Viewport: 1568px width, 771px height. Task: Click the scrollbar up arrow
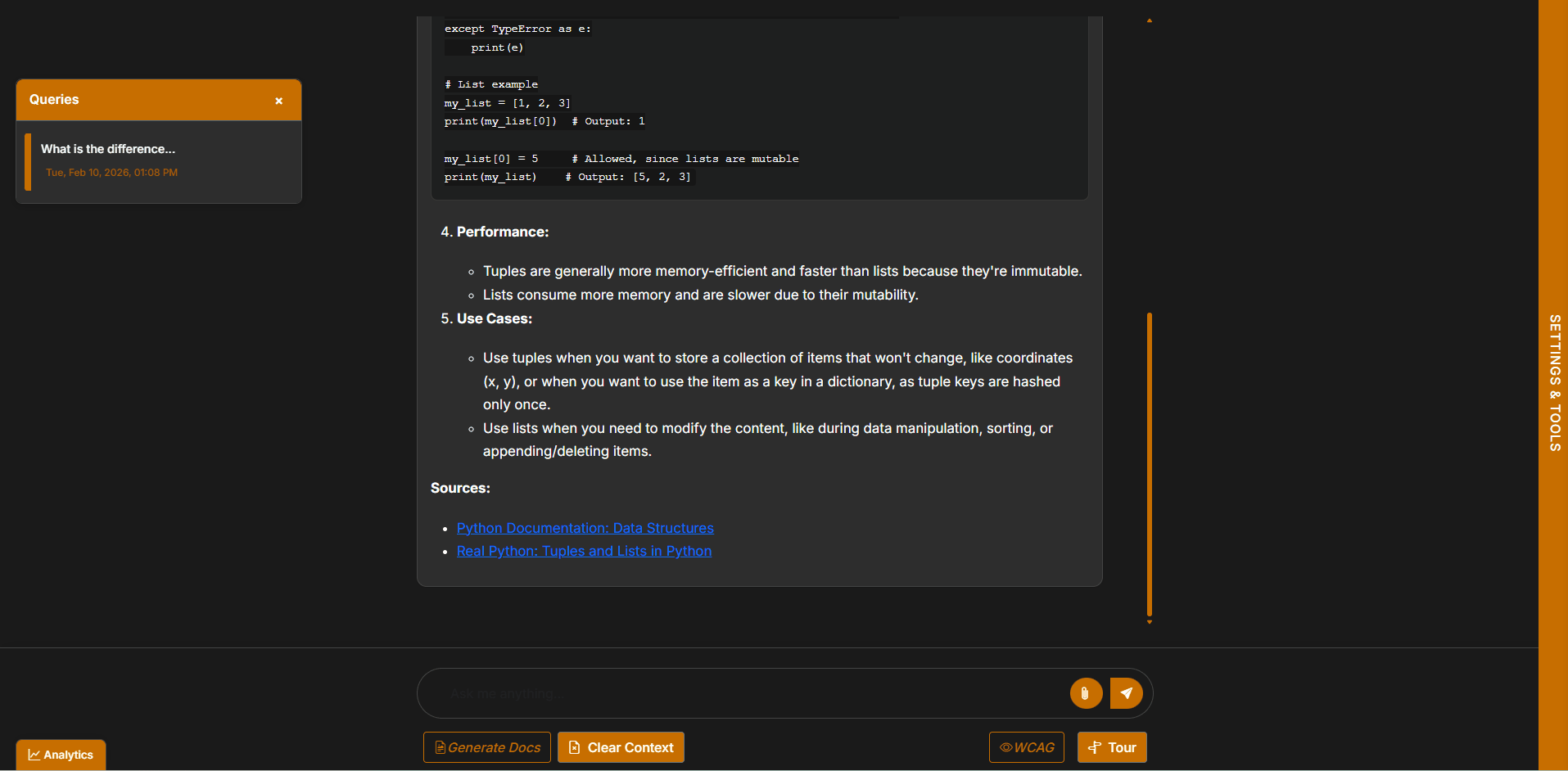point(1150,20)
